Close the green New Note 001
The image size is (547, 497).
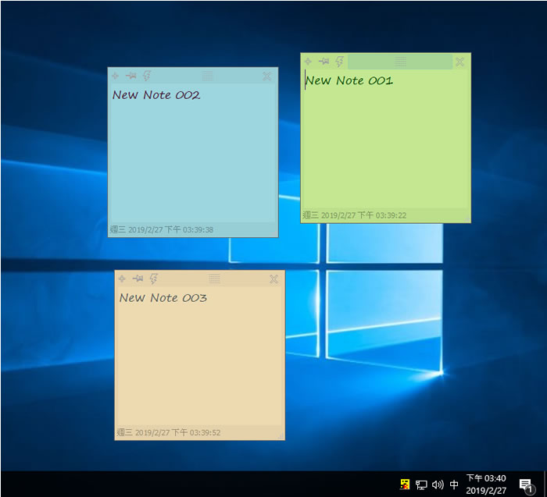pos(460,62)
